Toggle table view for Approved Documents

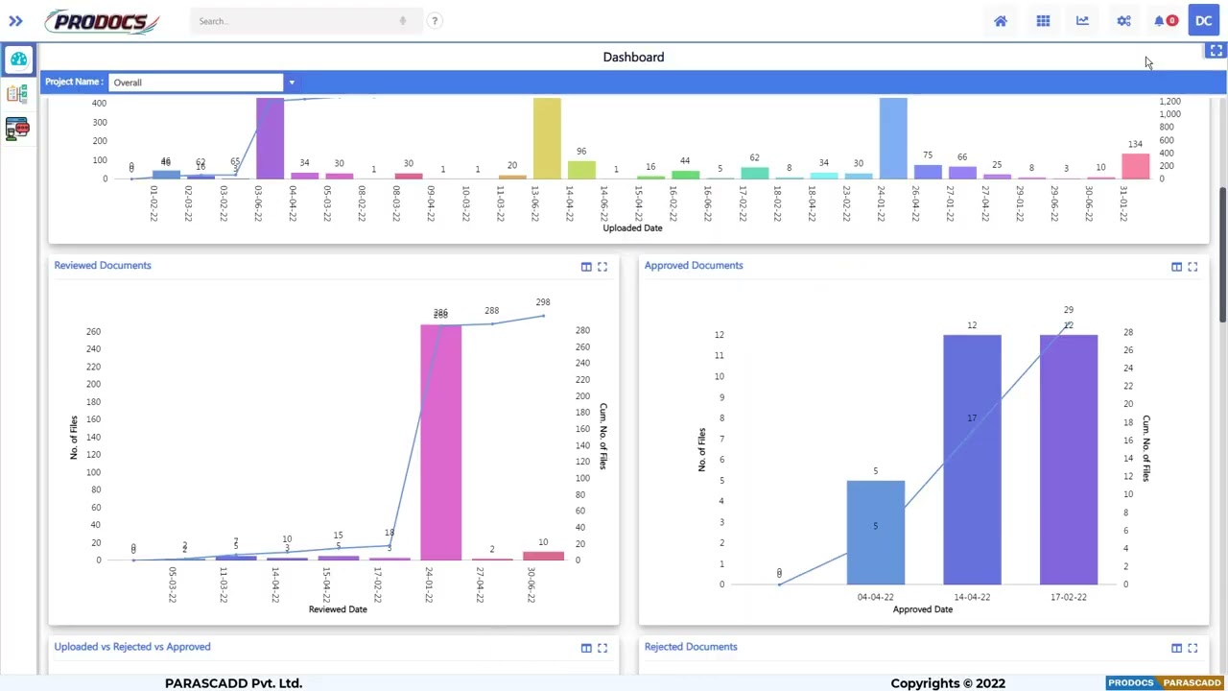pyautogui.click(x=1176, y=267)
